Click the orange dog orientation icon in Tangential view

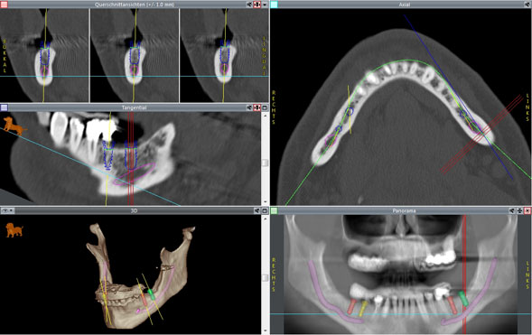click(x=14, y=126)
